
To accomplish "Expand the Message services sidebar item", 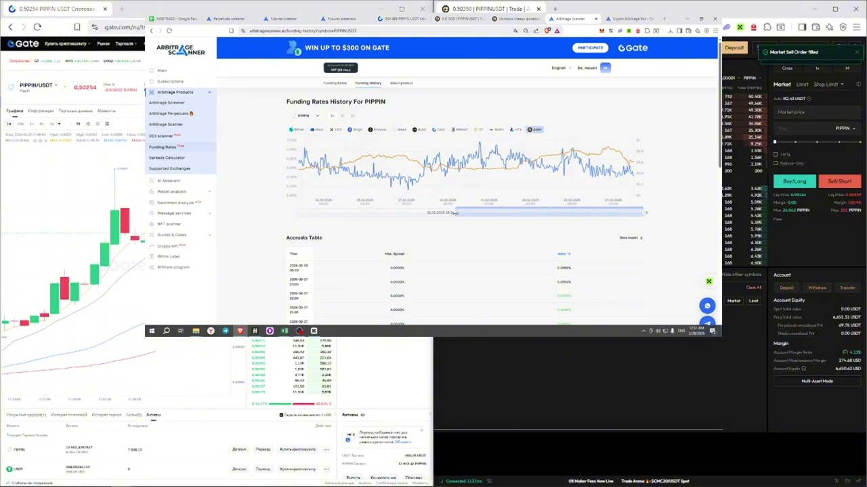I will click(209, 213).
